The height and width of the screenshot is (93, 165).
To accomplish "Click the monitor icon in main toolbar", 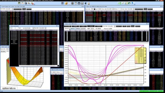I will (19, 3).
